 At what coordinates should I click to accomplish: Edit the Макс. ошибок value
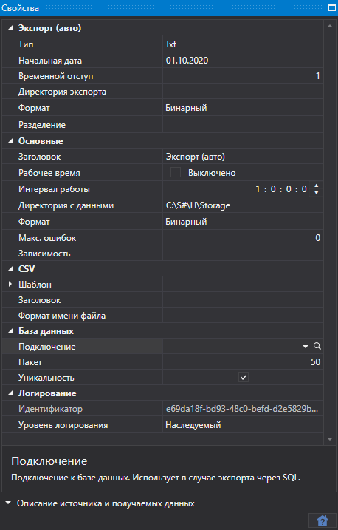pyautogui.click(x=243, y=237)
